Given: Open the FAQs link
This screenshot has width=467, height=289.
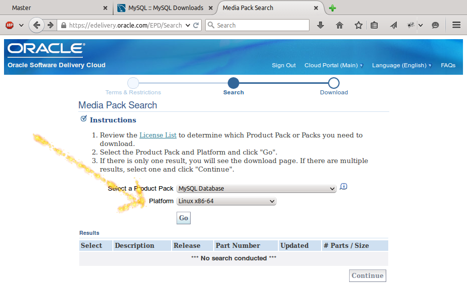Looking at the screenshot, I should coord(448,65).
